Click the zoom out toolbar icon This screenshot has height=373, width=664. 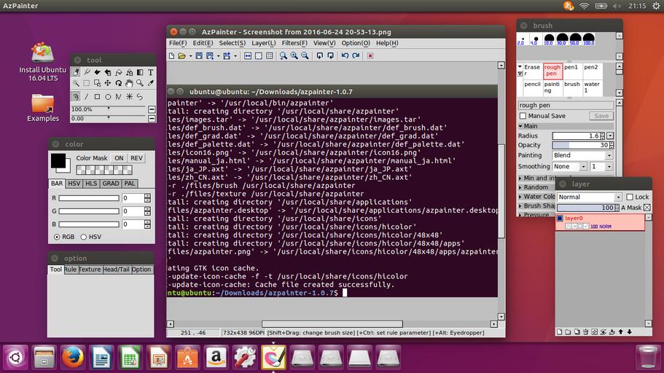(305, 56)
